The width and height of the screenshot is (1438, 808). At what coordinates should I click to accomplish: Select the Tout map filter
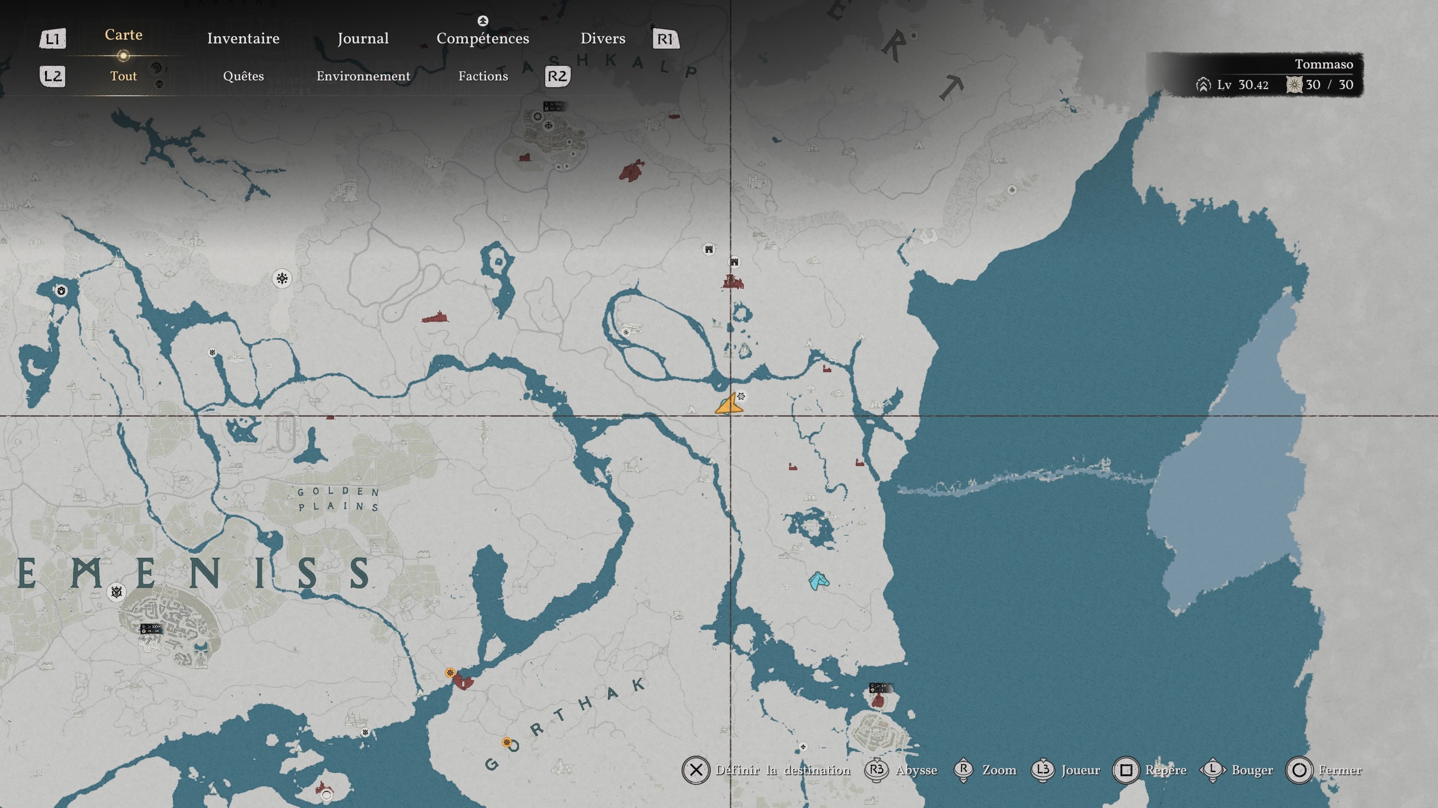click(x=123, y=76)
